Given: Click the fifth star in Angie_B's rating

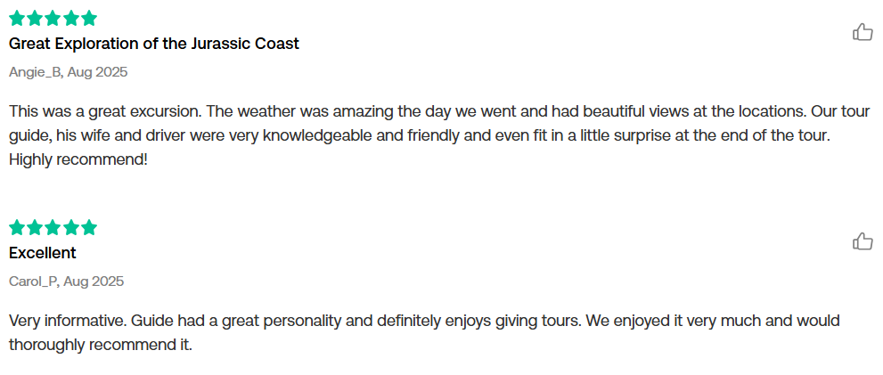Looking at the screenshot, I should (89, 19).
